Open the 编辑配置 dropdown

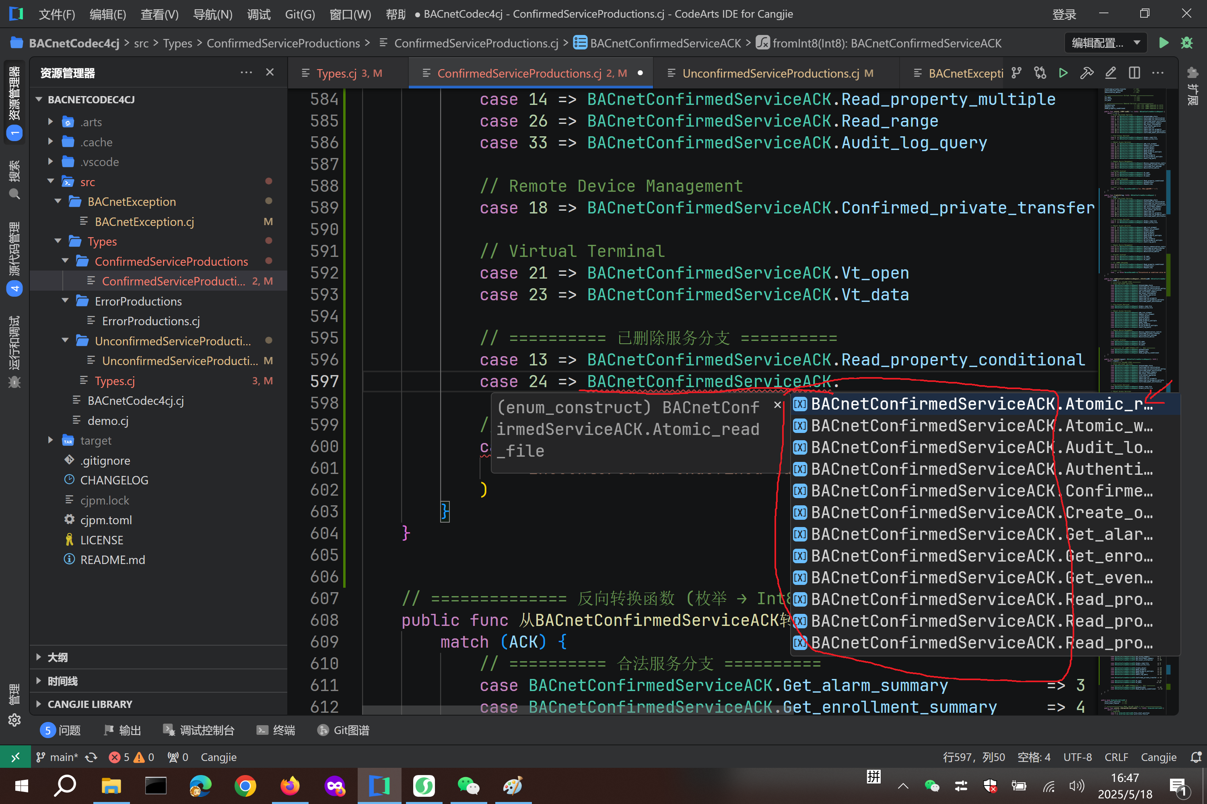click(x=1105, y=43)
